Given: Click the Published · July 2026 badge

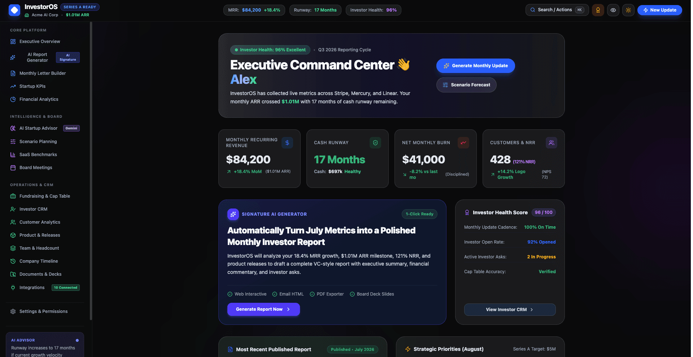Looking at the screenshot, I should pos(352,349).
